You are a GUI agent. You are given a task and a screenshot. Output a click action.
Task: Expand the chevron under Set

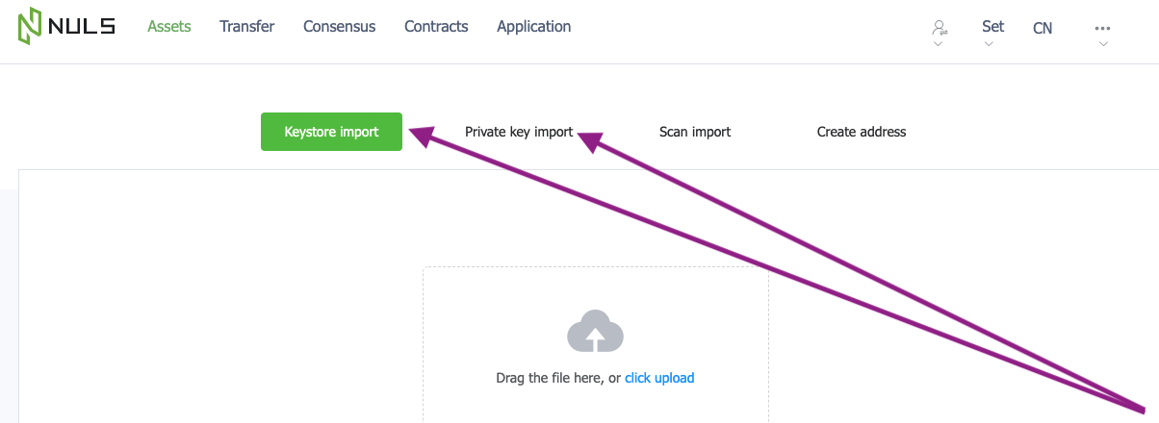click(x=989, y=43)
